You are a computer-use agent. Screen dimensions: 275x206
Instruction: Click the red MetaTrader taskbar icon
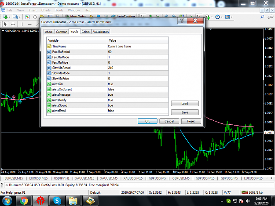tap(40, 201)
